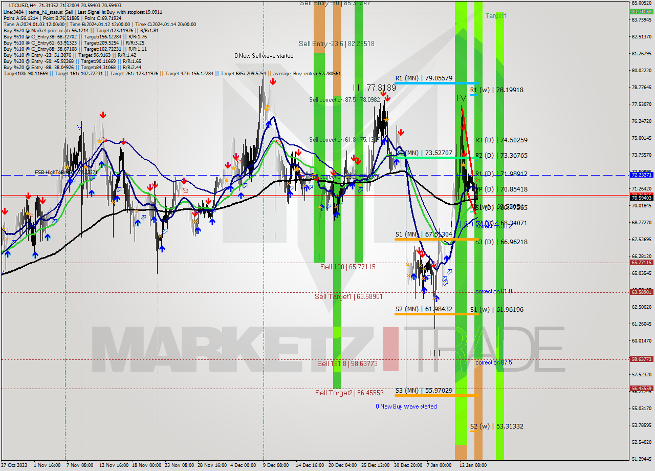Click the 'PP (D) | 70.85418' pivot label
This screenshot has width=655, height=471.
click(501, 189)
